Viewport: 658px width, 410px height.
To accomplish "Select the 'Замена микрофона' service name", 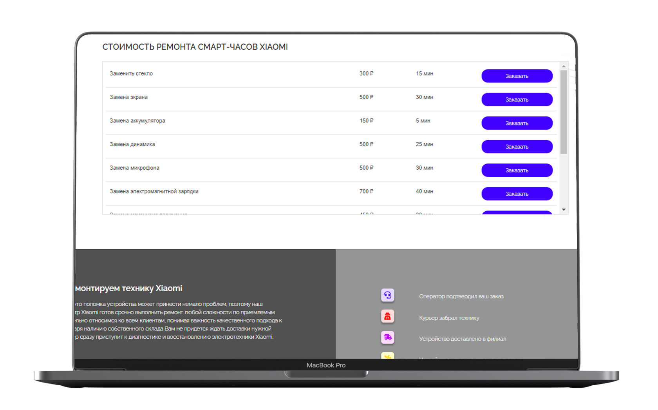I will [x=134, y=168].
